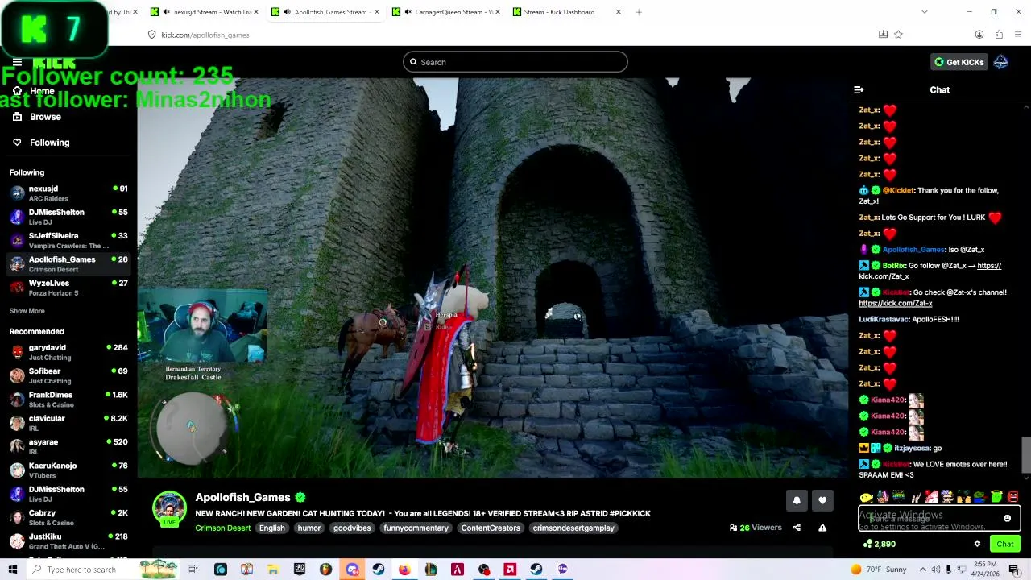Open the kick.com/Zat-x link in chat
This screenshot has width=1031, height=580.
click(x=896, y=303)
